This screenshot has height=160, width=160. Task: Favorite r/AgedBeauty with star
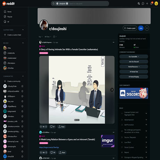[22, 106]
